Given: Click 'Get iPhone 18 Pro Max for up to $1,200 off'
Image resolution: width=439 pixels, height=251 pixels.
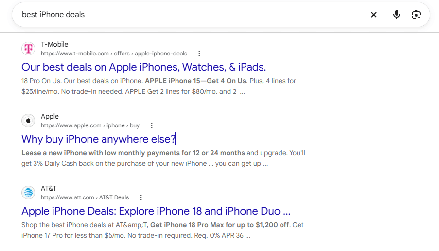Looking at the screenshot, I should 220,225.
